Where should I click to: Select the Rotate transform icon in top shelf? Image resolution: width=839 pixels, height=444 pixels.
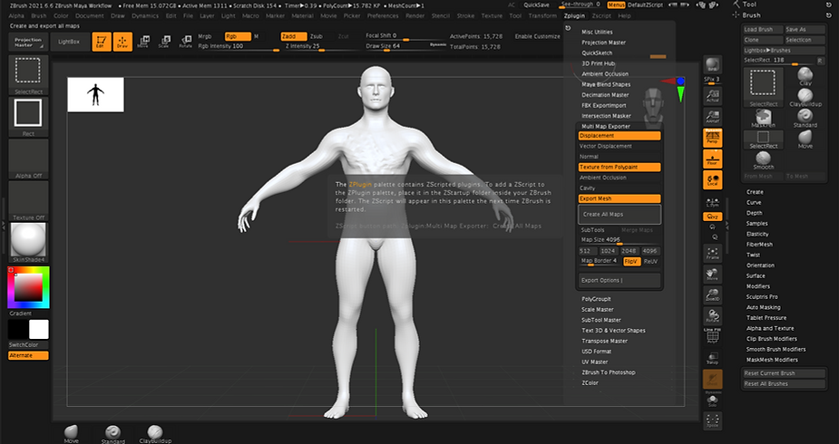pyautogui.click(x=185, y=42)
